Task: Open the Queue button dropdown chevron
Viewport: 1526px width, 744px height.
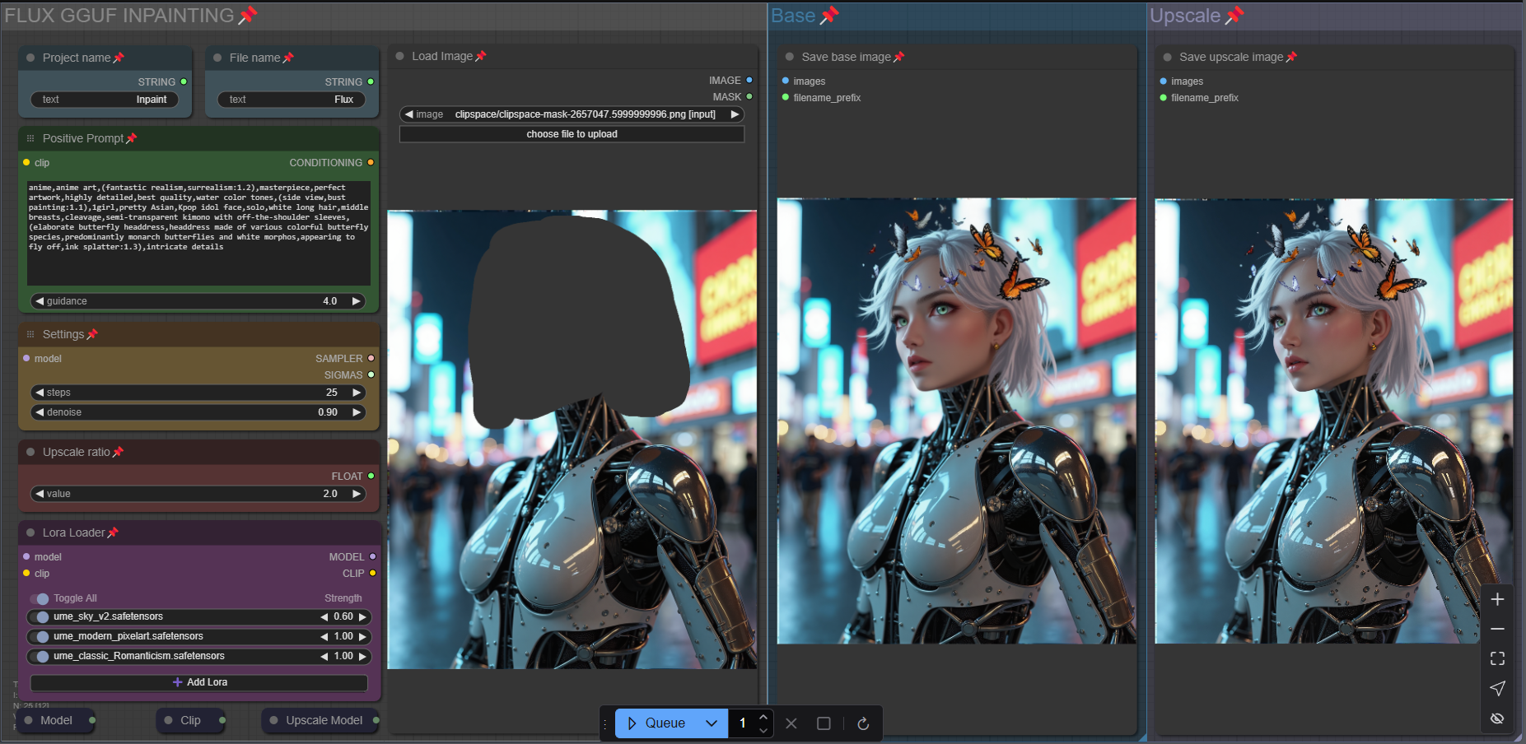Action: coord(712,723)
